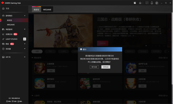
Task: Click install button under 王者荣耀
Action: 51,71
